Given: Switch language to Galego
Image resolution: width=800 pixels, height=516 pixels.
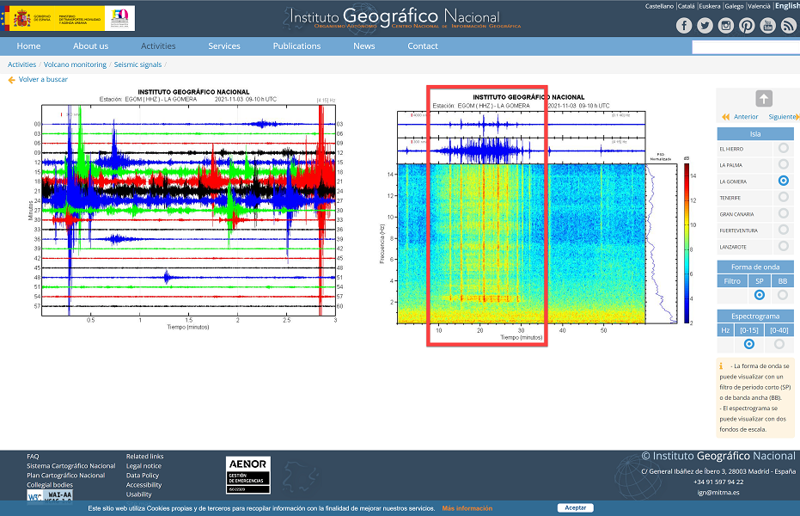Looking at the screenshot, I should point(734,6).
